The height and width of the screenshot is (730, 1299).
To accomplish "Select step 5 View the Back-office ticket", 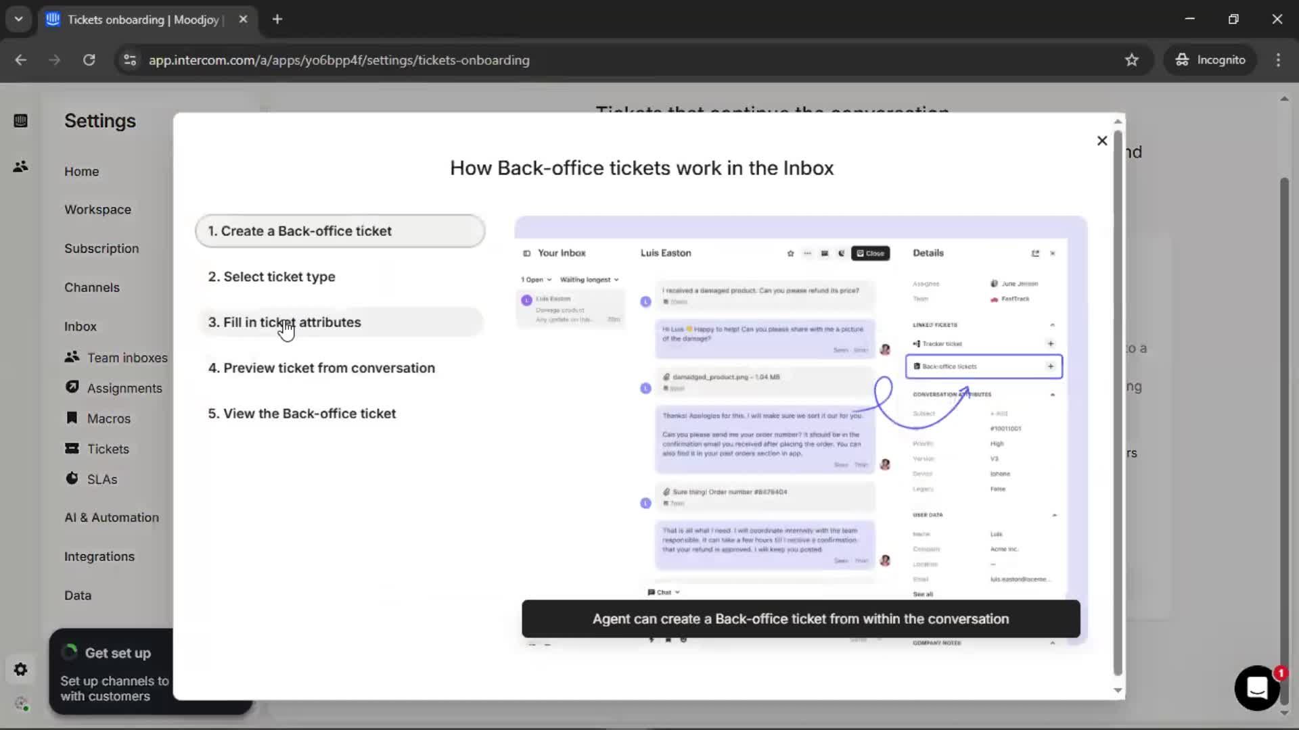I will pos(340,414).
